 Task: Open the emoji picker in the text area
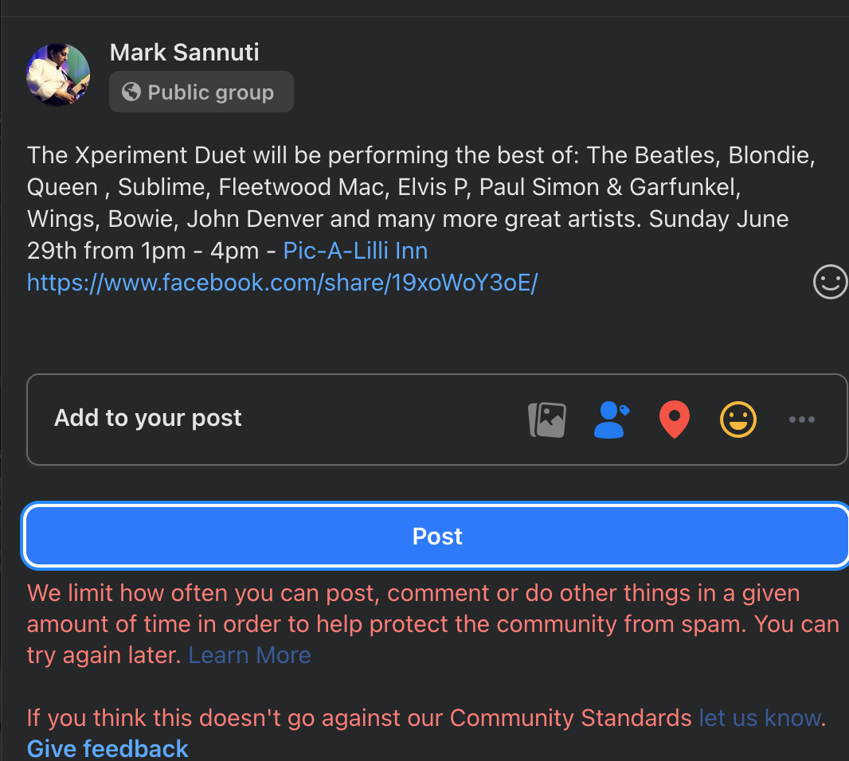(830, 282)
